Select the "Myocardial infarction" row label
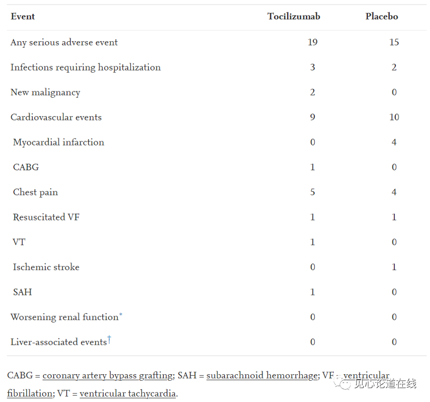Viewport: 430px width, 402px height. 59,142
